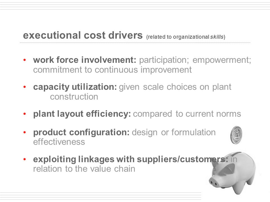Image resolution: width=270 pixels, height=202 pixels.
Task: Click the bold text 'plant layout efficiency:'
Action: point(82,114)
